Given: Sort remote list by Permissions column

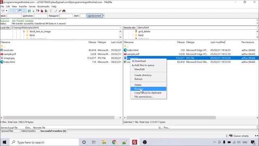Looking at the screenshot, I should [x=248, y=42].
